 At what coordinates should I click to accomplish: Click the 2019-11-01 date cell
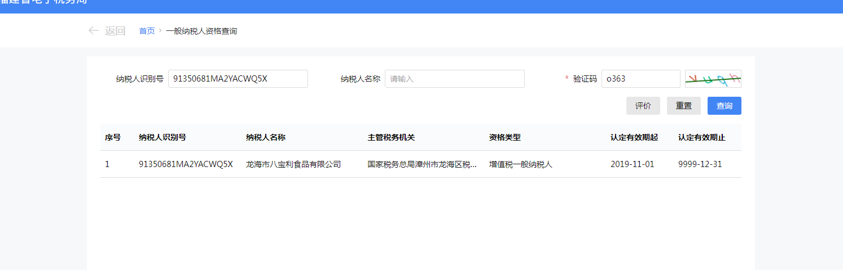[x=632, y=164]
